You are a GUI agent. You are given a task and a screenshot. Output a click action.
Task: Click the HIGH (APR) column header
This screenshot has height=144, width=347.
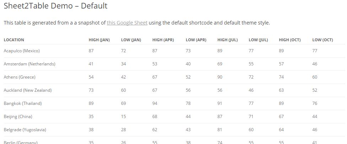click(163, 40)
